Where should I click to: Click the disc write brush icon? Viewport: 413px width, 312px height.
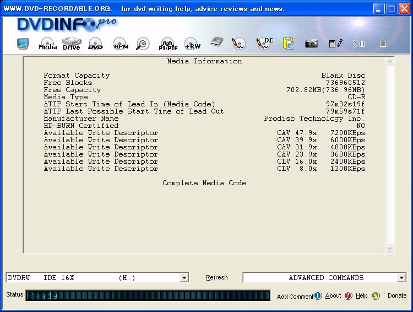(x=238, y=44)
